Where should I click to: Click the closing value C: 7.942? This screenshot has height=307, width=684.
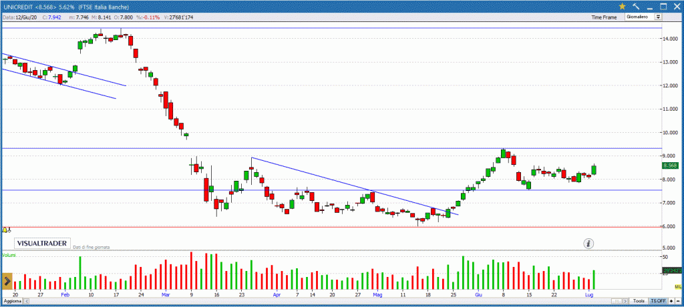tap(53, 17)
